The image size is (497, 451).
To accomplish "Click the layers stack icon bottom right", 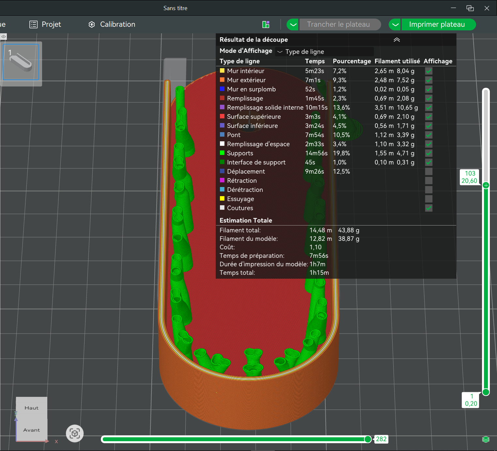I will coord(486,439).
